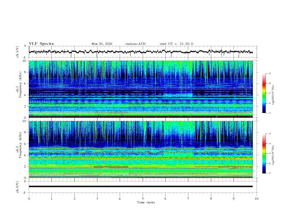The height and width of the screenshot is (223, 289).
Task: Click the "station=ATH" label
Action: pos(135,44)
